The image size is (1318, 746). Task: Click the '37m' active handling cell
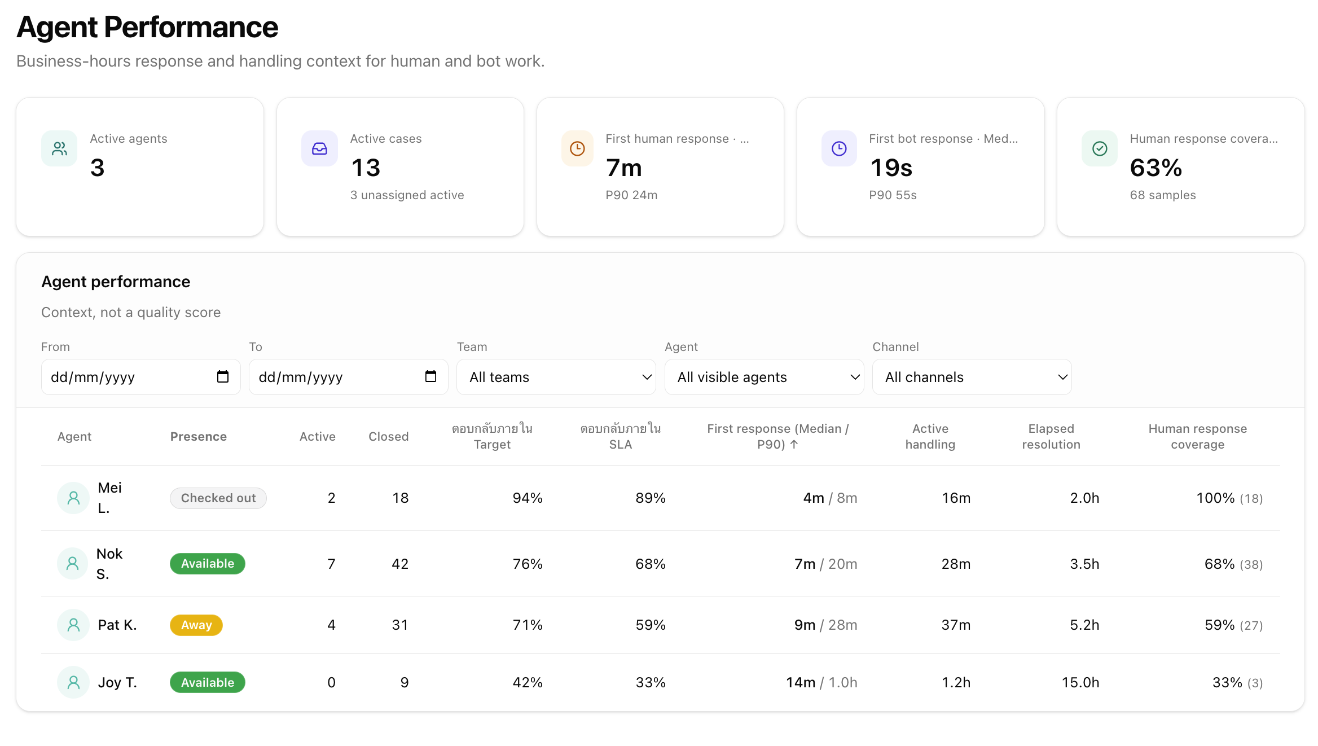tap(956, 625)
